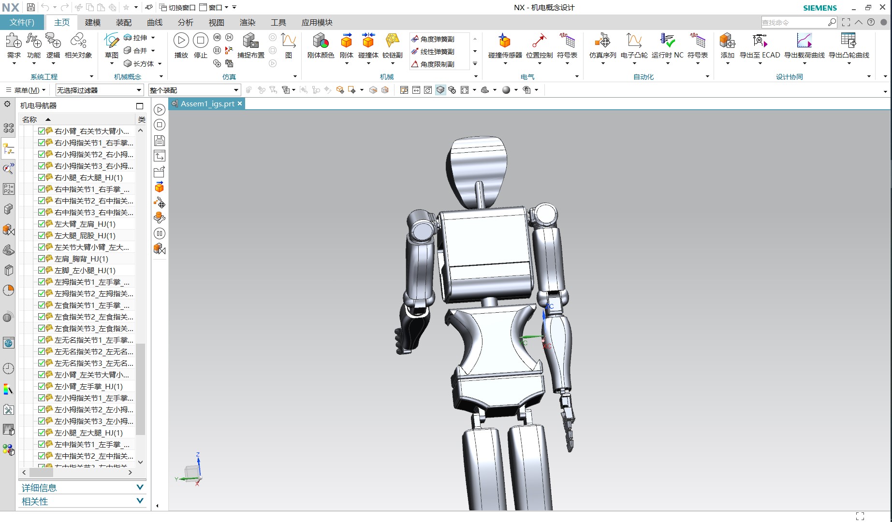Open the selection filter dropdown (无选择过滤器)
This screenshot has height=522, width=892.
(x=99, y=90)
